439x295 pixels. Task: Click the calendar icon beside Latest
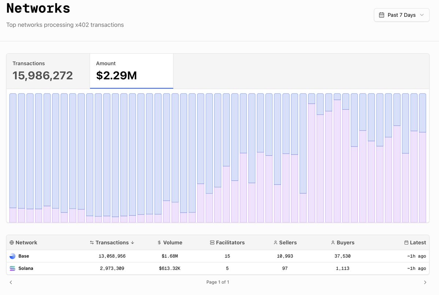point(406,243)
